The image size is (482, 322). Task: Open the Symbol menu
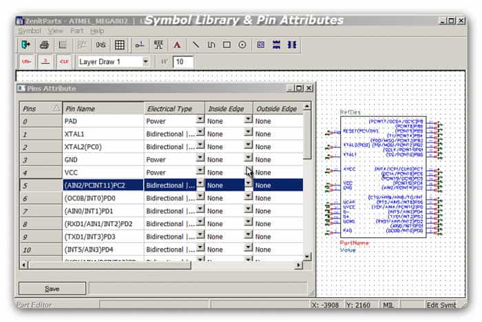29,31
